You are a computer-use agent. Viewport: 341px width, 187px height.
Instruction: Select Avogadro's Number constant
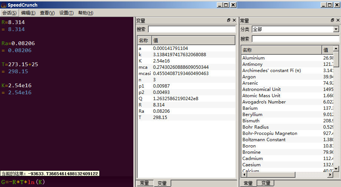(x=287, y=102)
